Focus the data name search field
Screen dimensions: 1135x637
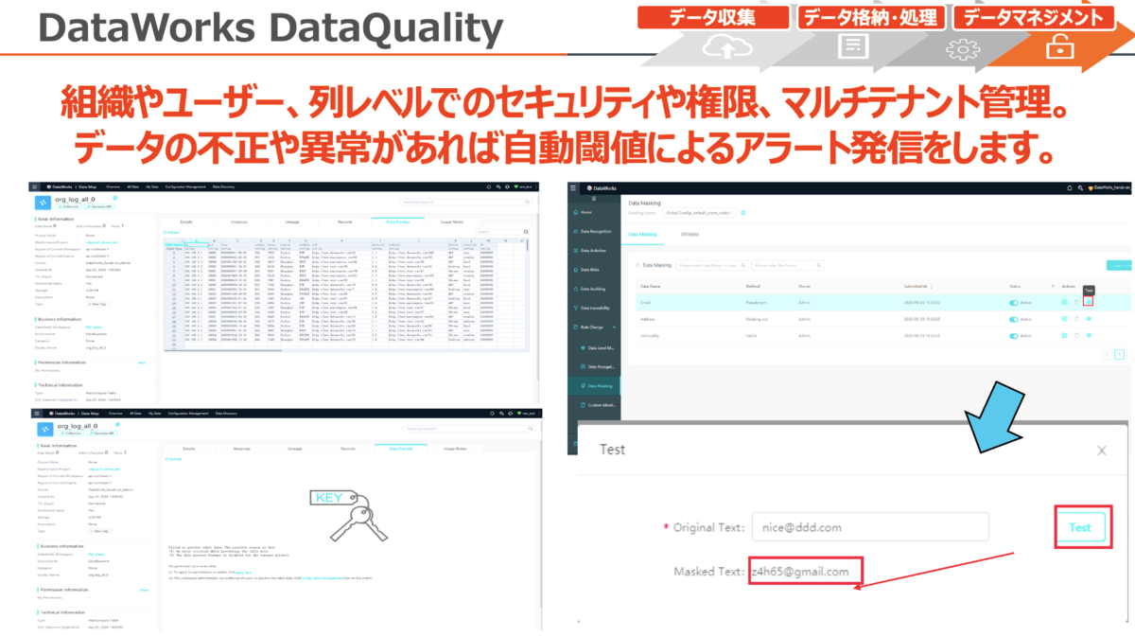tap(711, 266)
